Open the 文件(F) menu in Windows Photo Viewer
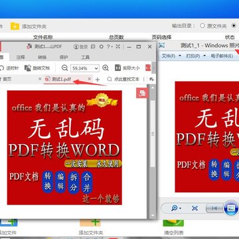Viewport: 239px width, 239px height. click(x=171, y=56)
